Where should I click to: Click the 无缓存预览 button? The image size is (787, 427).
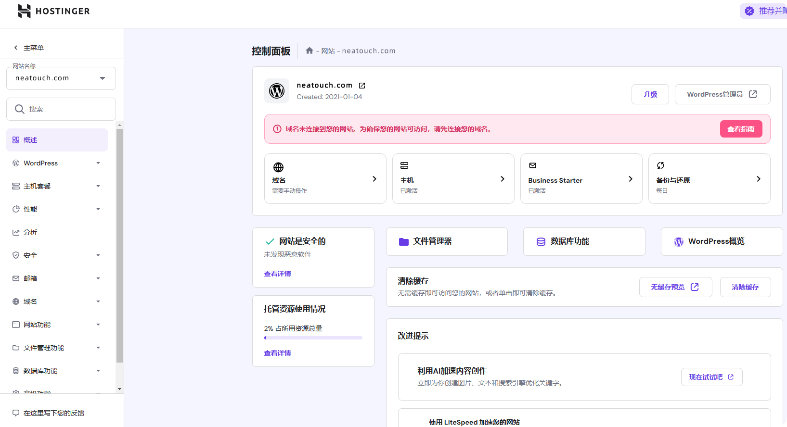click(x=675, y=287)
